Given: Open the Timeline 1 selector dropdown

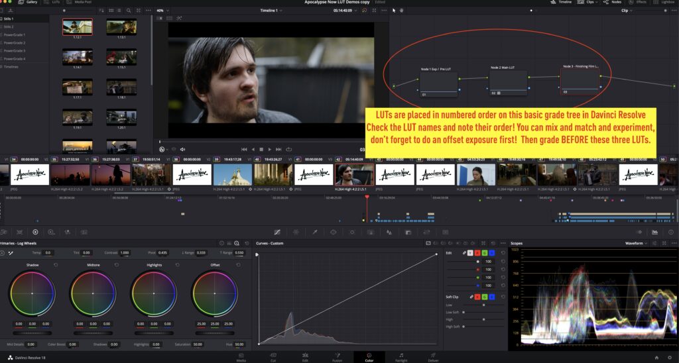Looking at the screenshot, I should pyautogui.click(x=271, y=11).
